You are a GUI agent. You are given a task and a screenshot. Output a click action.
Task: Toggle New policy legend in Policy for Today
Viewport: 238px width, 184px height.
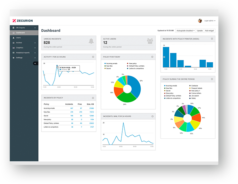pyautogui.click(x=132, y=63)
